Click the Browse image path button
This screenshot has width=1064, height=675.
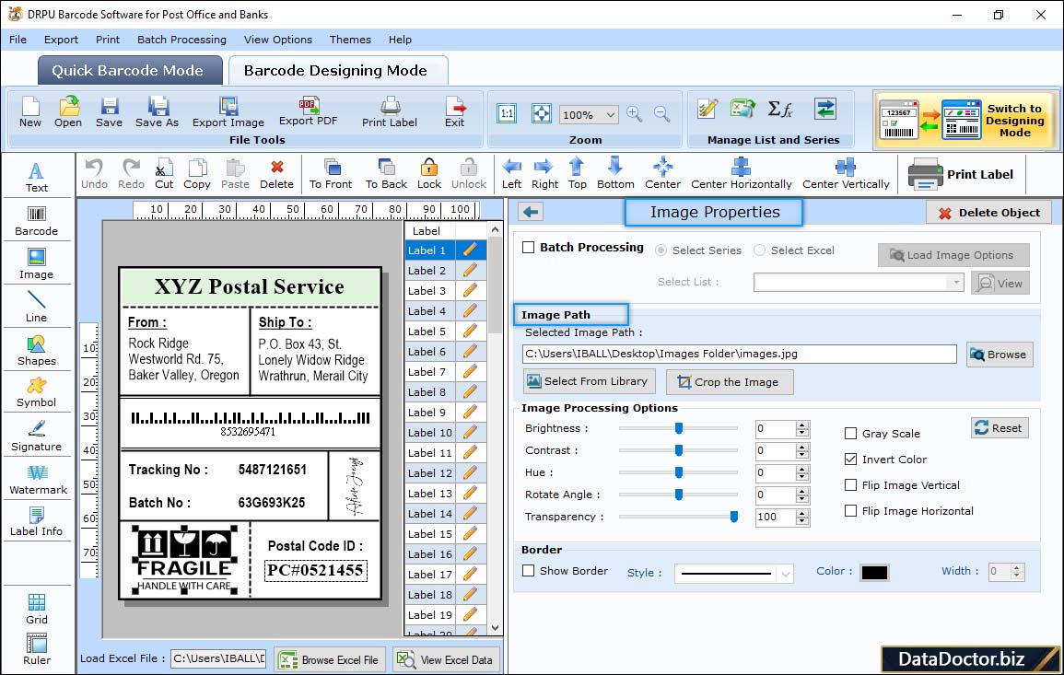[1000, 355]
